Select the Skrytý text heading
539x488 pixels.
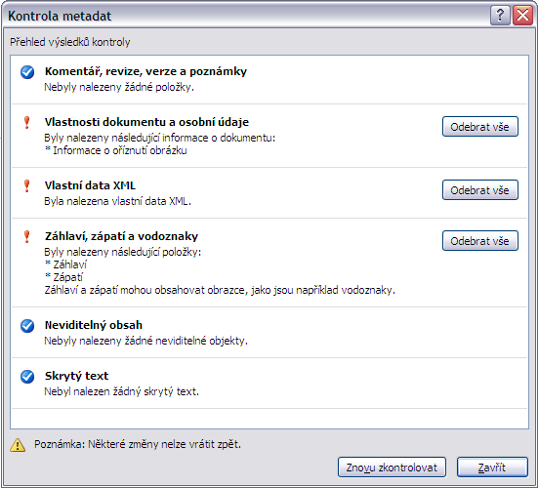pos(76,376)
